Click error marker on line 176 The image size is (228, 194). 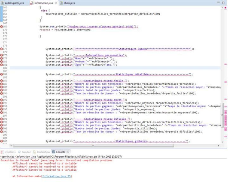[x=2, y=49]
